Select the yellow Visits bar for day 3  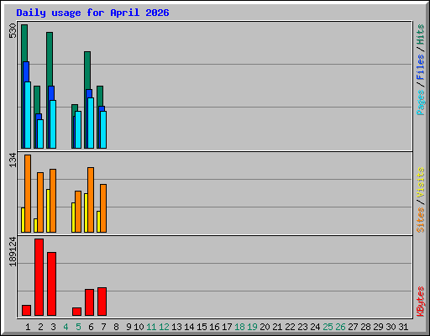pos(48,211)
